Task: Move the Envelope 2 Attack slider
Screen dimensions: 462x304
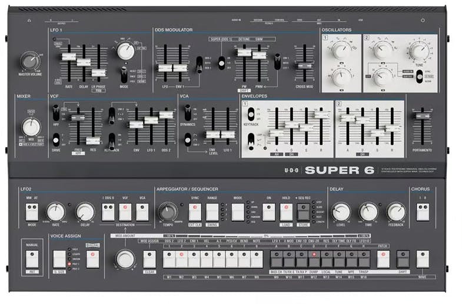Action: pyautogui.click(x=348, y=118)
